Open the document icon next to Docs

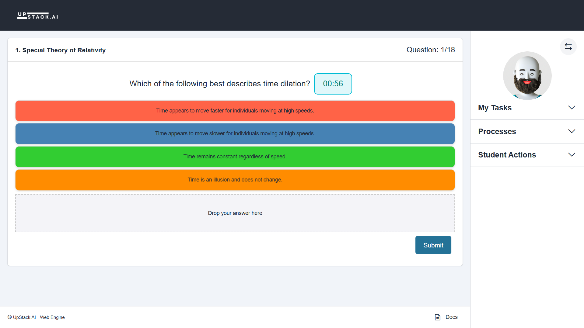click(437, 317)
